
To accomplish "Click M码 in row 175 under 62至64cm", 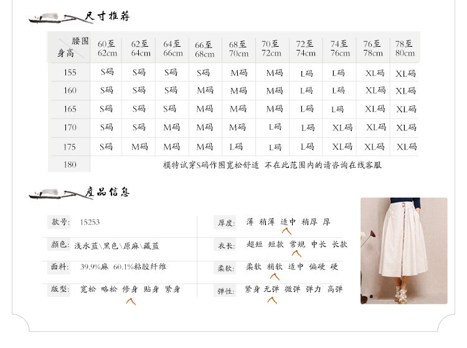I will [139, 147].
